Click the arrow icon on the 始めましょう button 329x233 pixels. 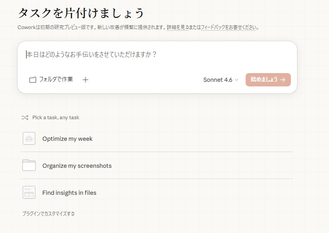(x=283, y=80)
